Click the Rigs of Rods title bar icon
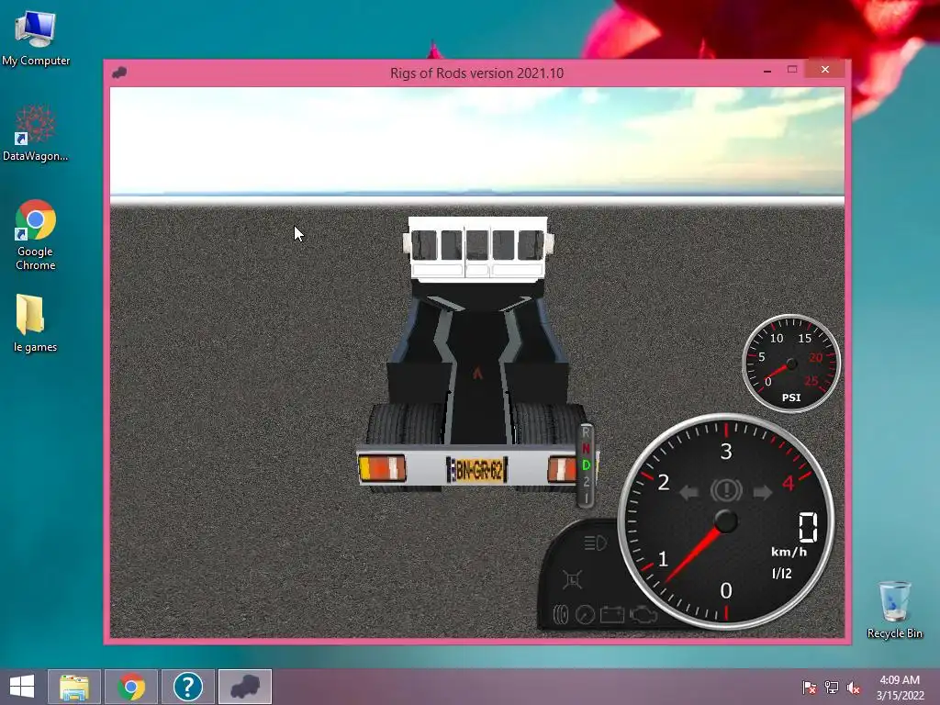The image size is (940, 705). [119, 73]
